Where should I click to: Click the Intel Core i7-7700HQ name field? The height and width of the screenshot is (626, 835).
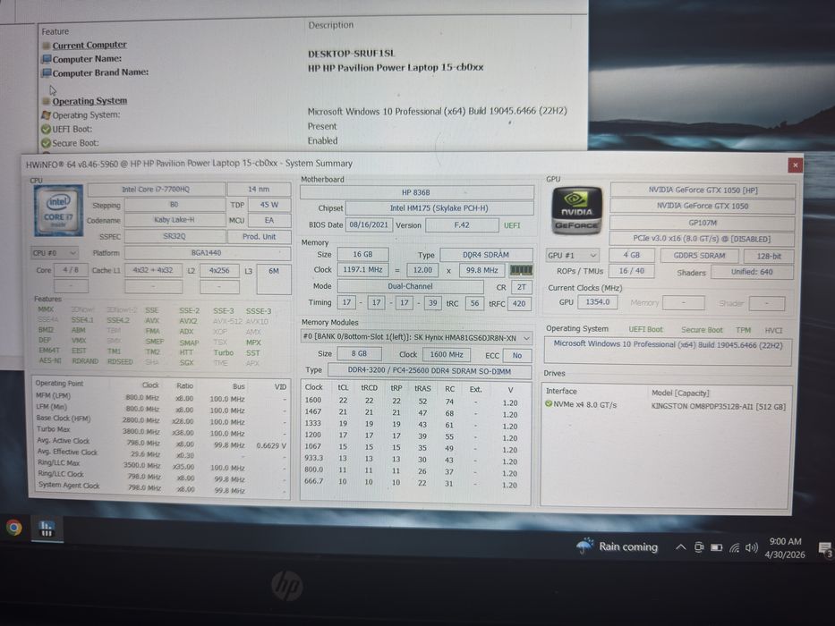pos(156,189)
